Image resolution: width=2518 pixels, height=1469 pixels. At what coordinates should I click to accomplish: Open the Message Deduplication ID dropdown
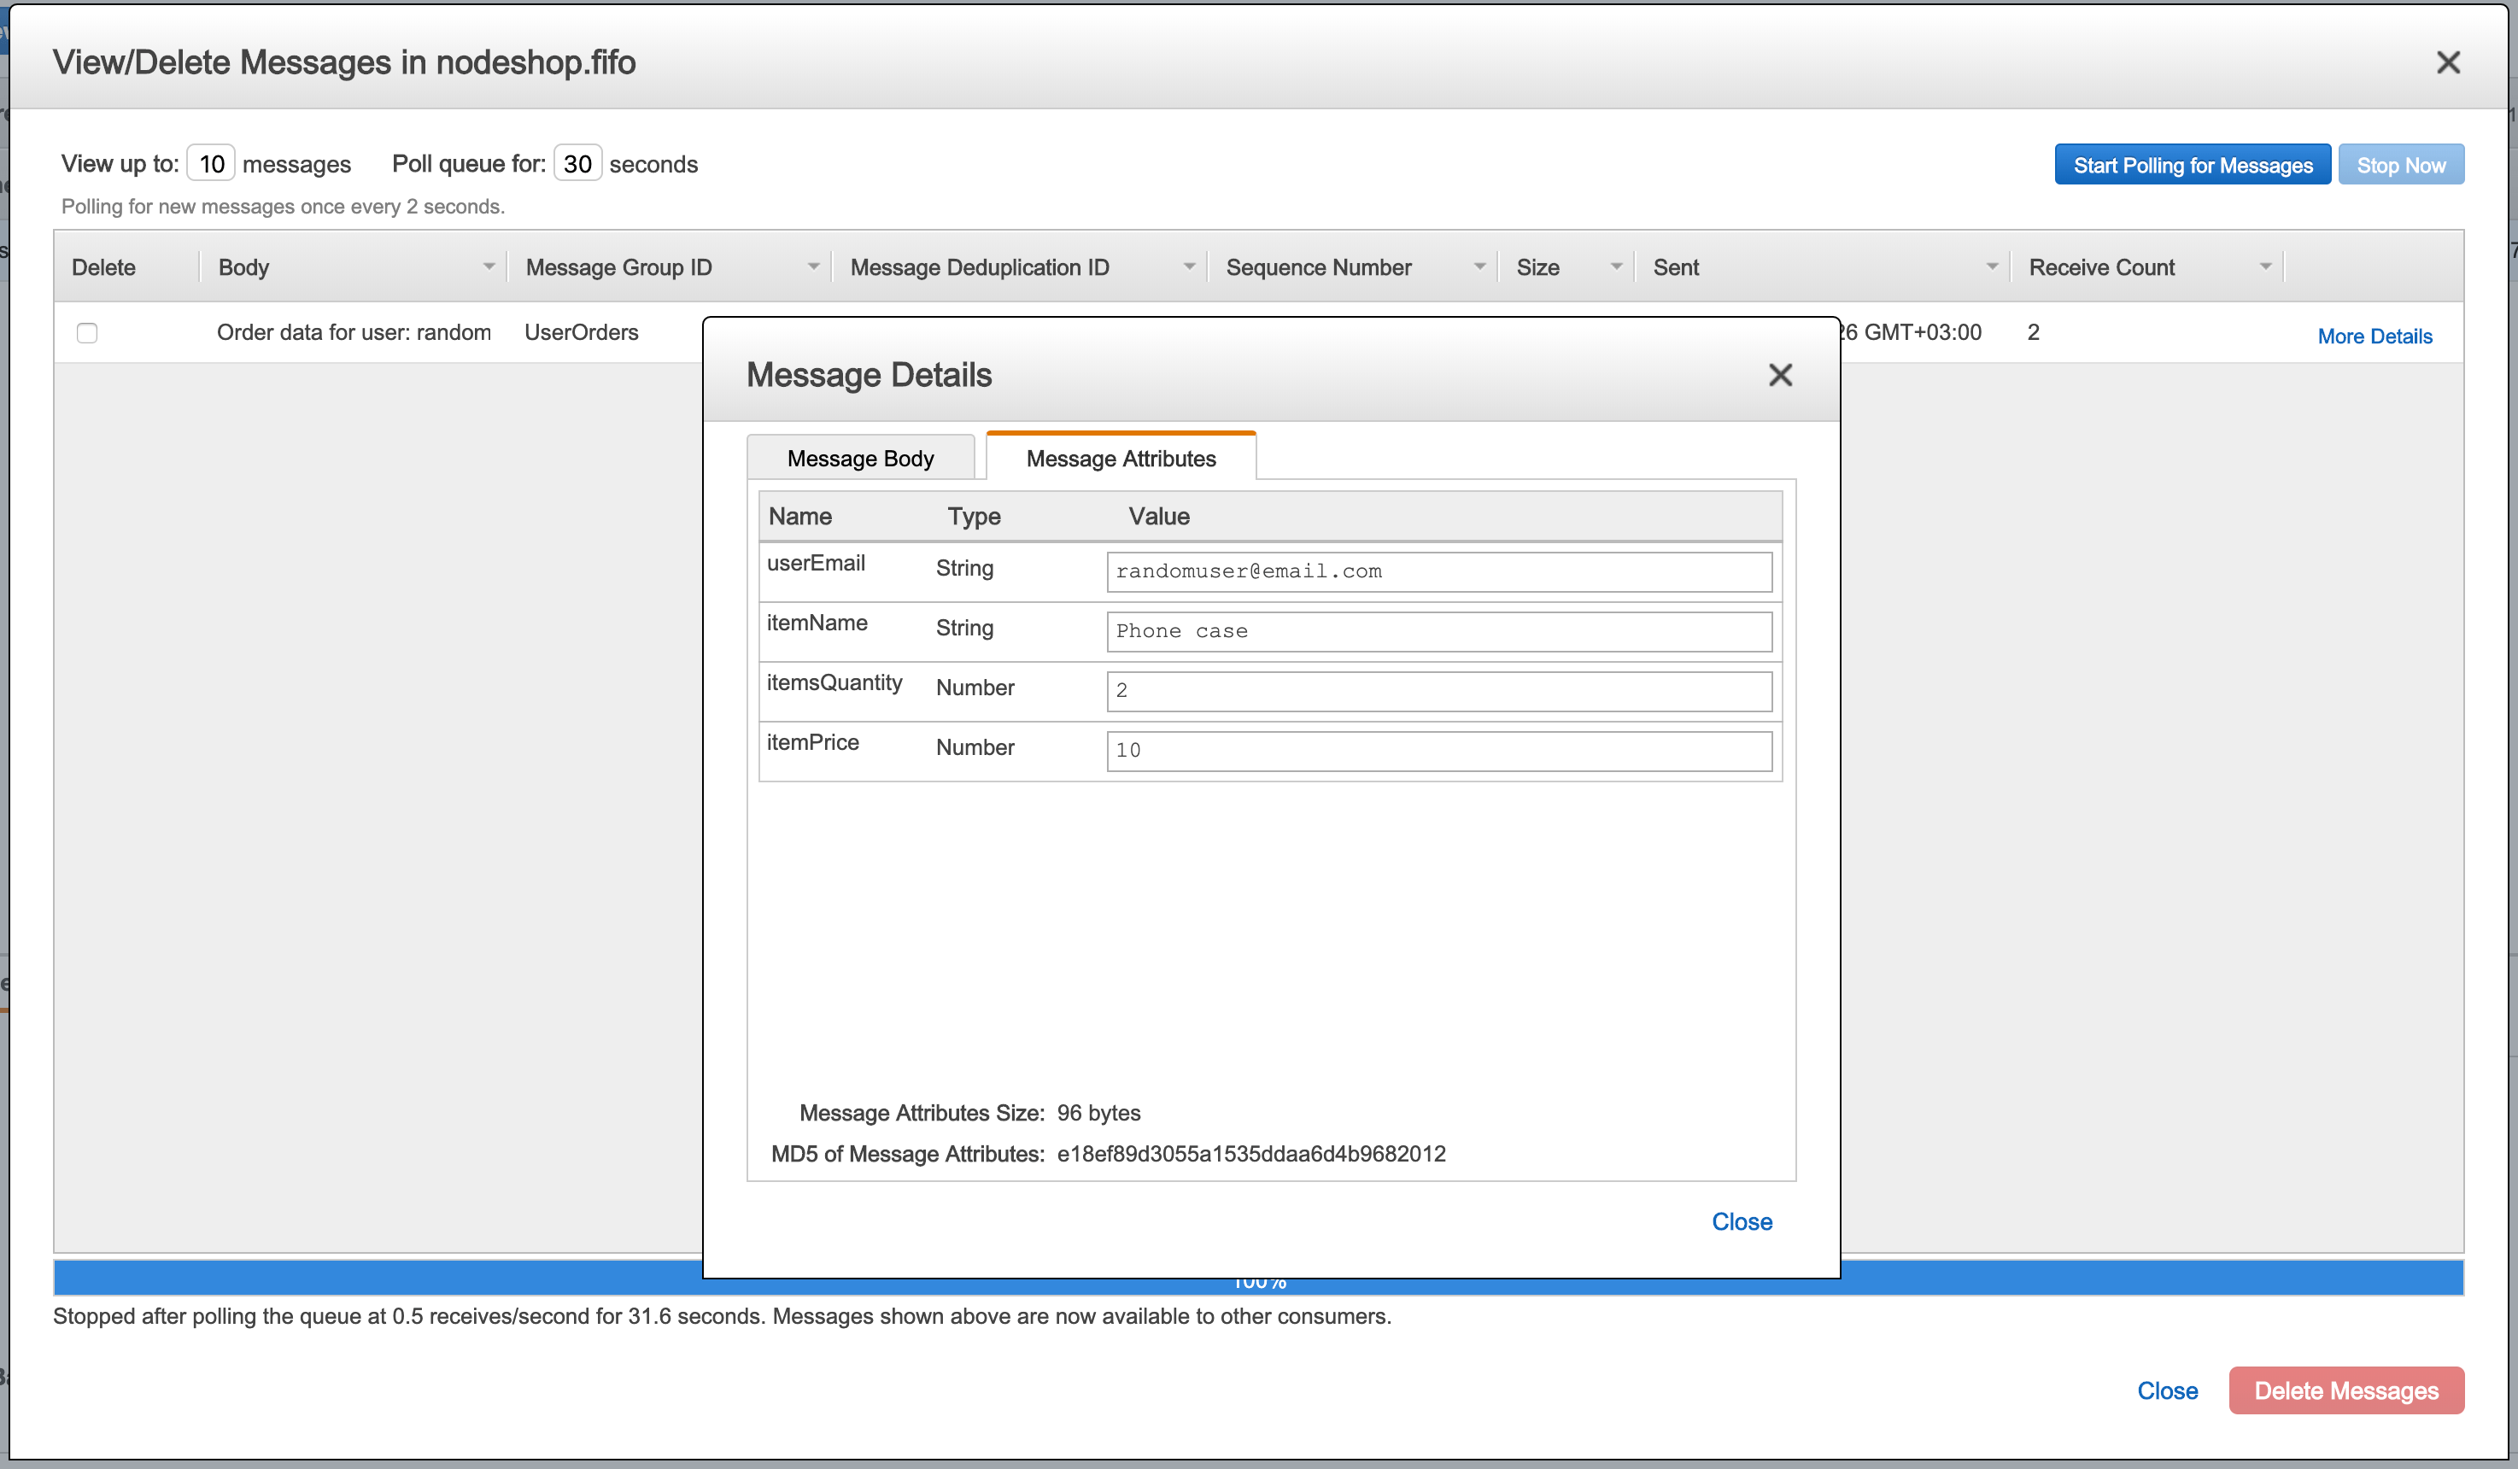1189,266
